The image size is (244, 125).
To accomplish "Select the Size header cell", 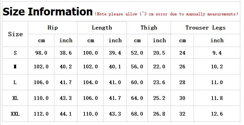I will (15, 34).
